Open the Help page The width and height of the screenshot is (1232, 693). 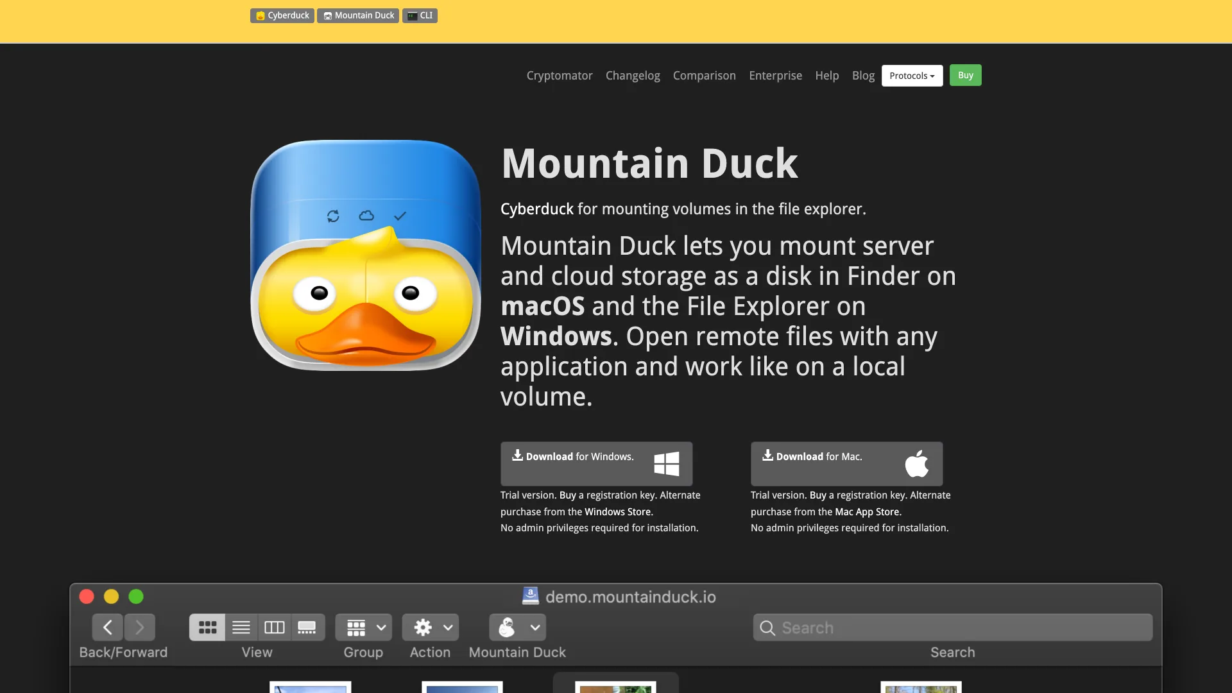coord(827,76)
